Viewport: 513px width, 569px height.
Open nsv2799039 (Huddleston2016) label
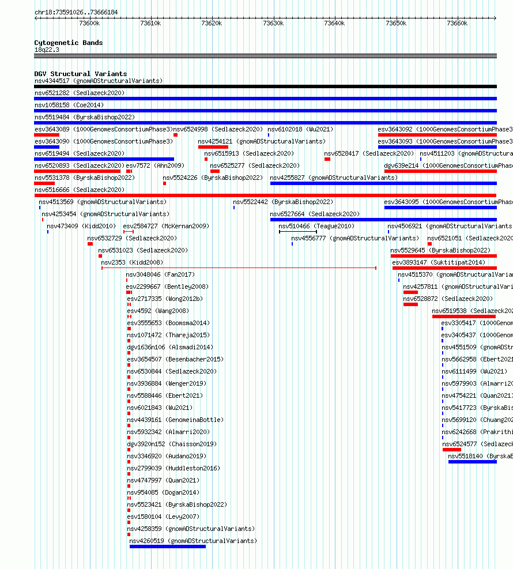(x=173, y=468)
